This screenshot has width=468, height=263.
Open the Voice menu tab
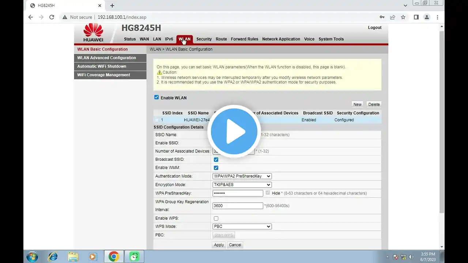tap(309, 39)
